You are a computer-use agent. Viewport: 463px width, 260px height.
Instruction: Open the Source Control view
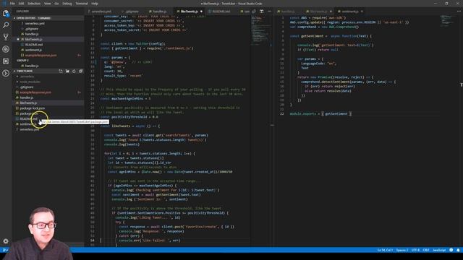click(6, 37)
